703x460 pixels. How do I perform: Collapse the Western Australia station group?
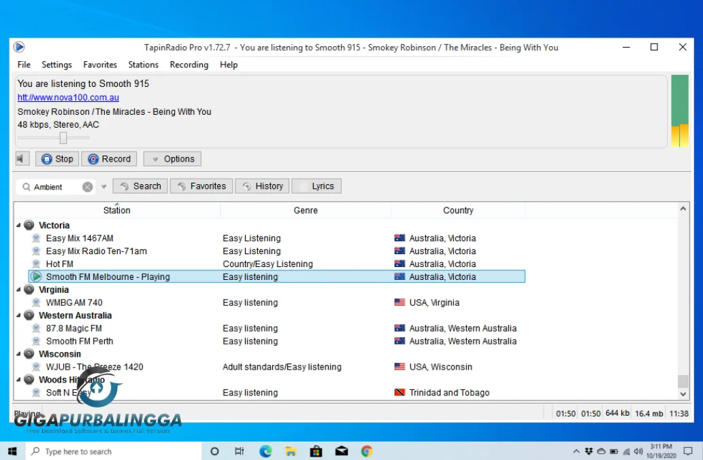[x=18, y=316]
